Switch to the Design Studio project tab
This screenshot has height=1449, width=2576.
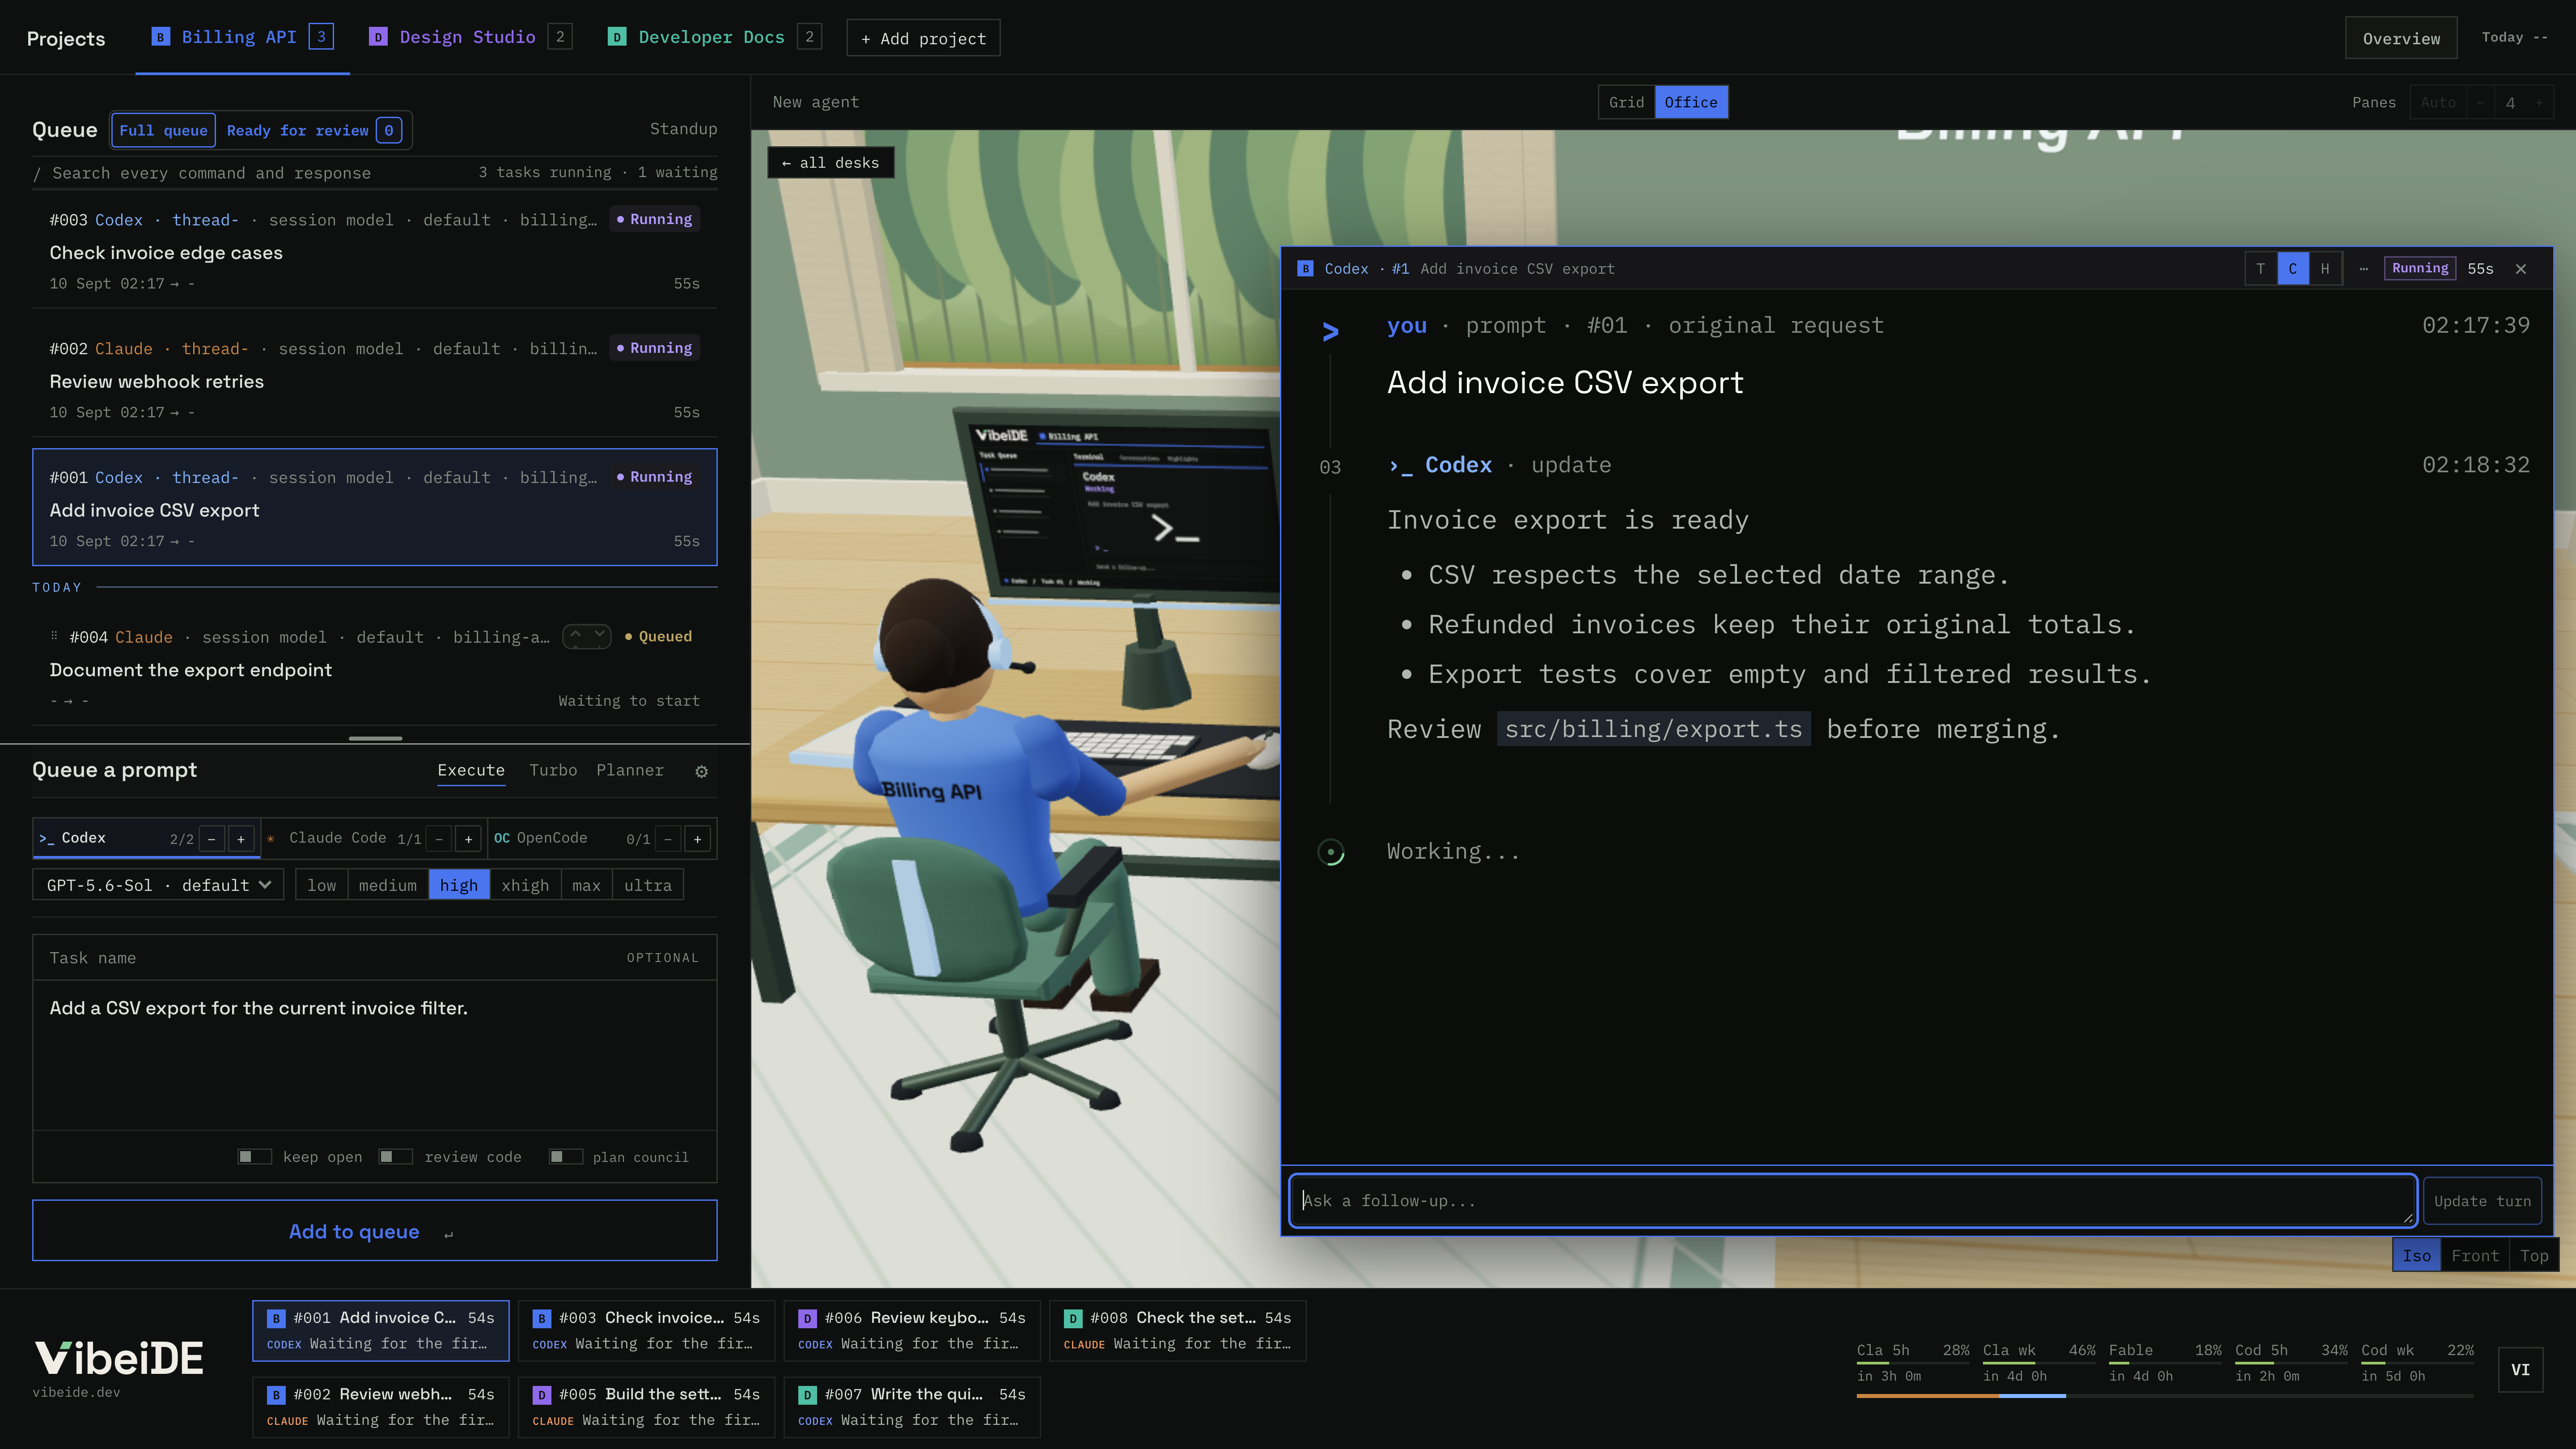(470, 37)
